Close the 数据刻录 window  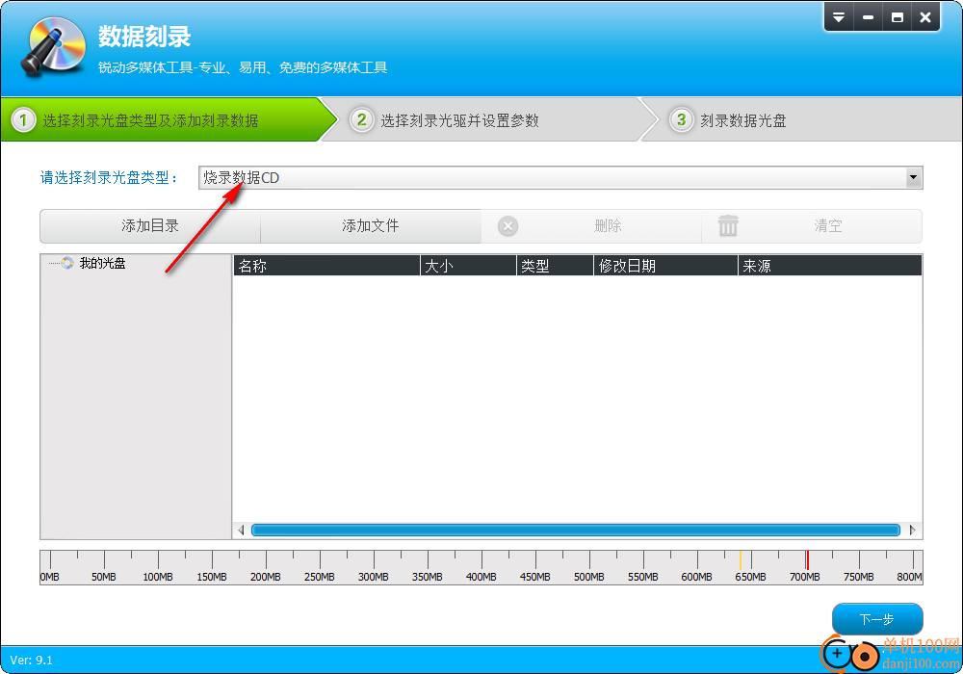click(x=925, y=17)
